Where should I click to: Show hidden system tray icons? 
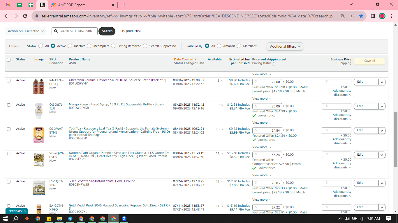click(x=340, y=219)
